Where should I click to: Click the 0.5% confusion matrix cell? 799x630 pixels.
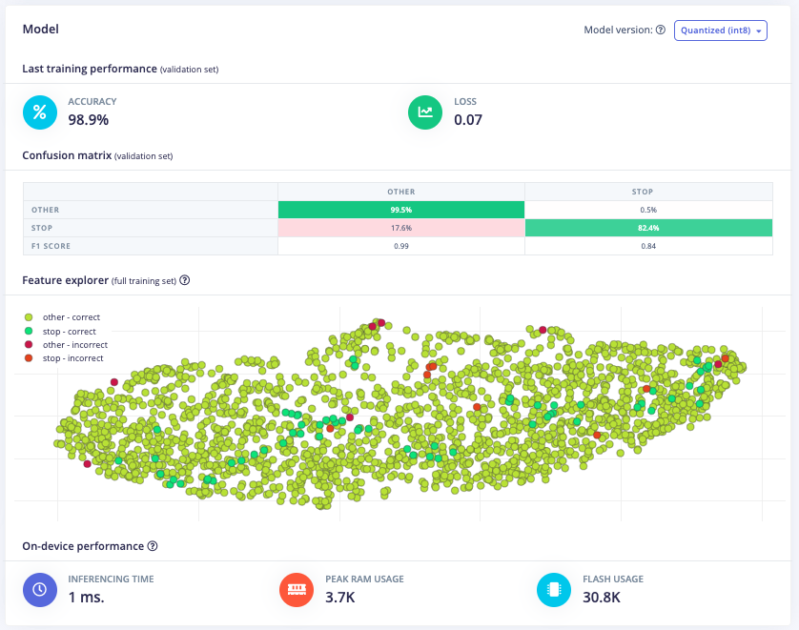[648, 210]
